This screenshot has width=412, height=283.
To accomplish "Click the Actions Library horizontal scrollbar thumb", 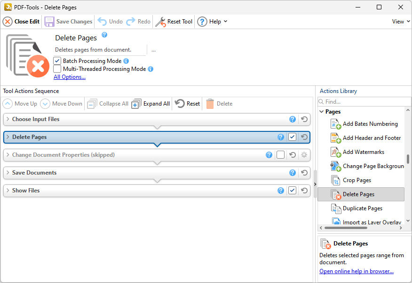I will pyautogui.click(x=346, y=228).
